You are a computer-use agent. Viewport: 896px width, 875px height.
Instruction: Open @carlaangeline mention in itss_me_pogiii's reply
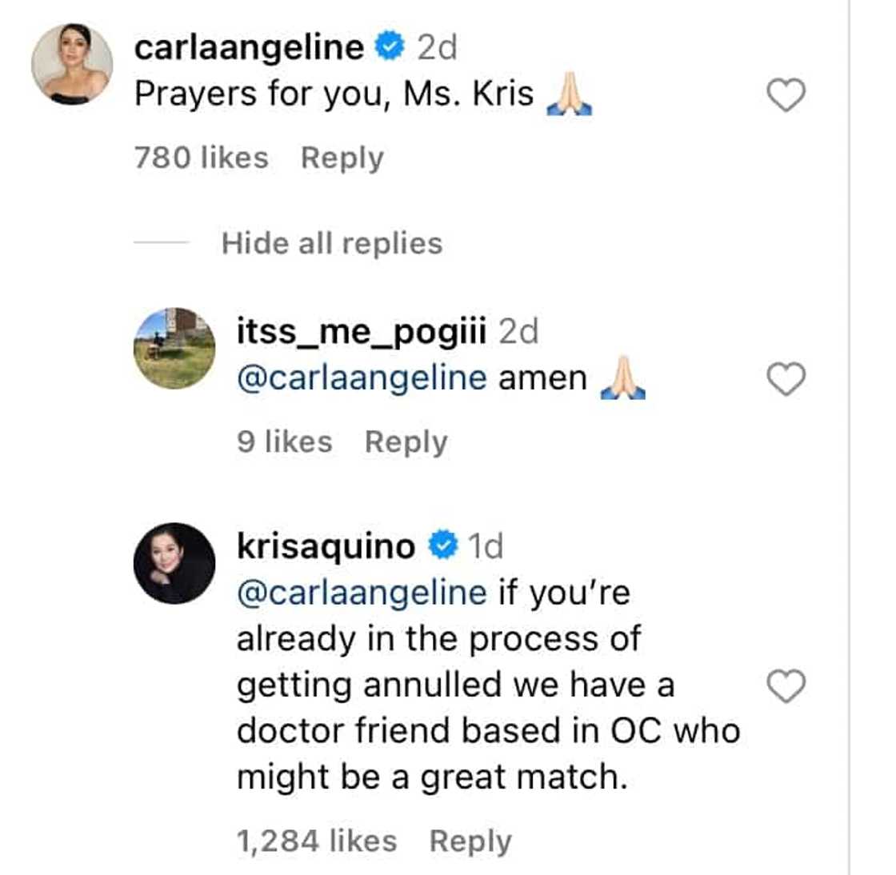pos(361,378)
